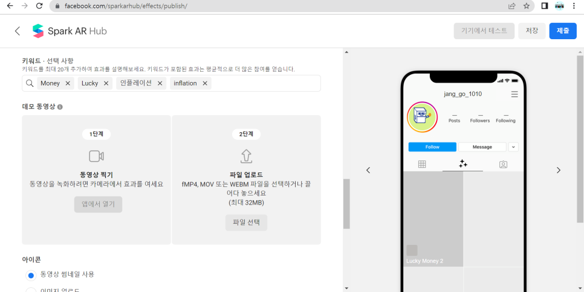Screen dimensions: 584x292
Task: Reload the page
Action: [x=39, y=6]
